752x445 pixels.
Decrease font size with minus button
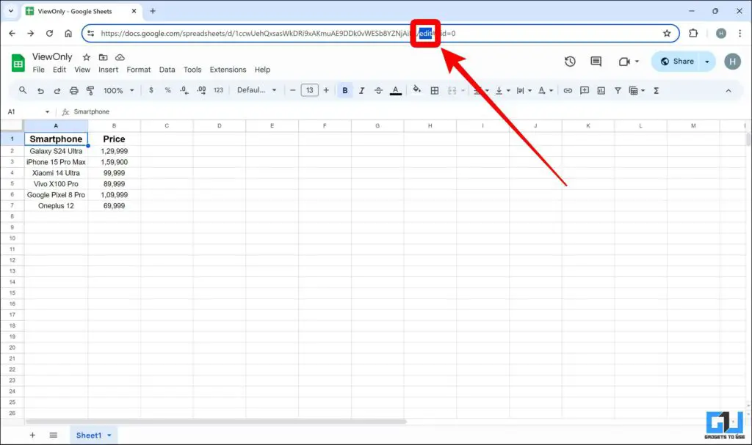click(292, 90)
